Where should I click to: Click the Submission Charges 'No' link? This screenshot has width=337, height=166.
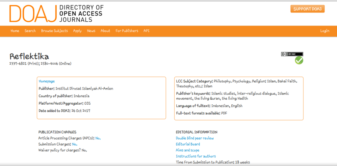[74, 144]
